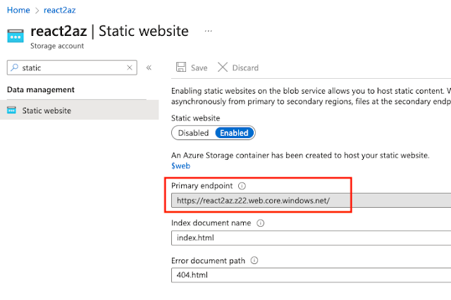
Task: Set Static website to Enabled
Action: 234,132
